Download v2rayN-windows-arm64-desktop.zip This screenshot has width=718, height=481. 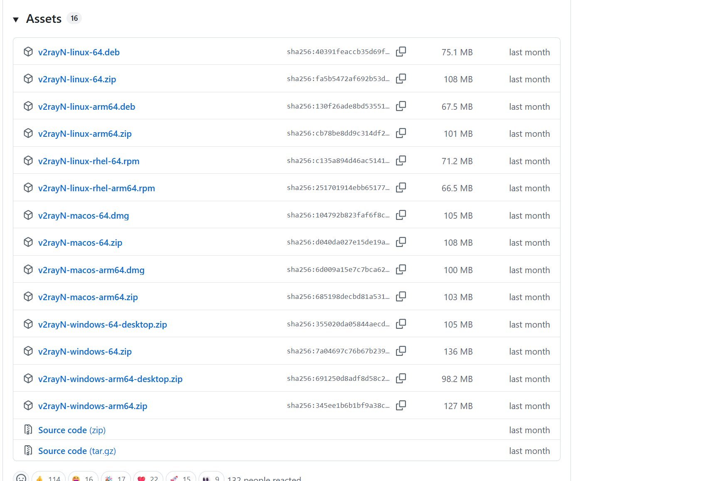pyautogui.click(x=111, y=379)
